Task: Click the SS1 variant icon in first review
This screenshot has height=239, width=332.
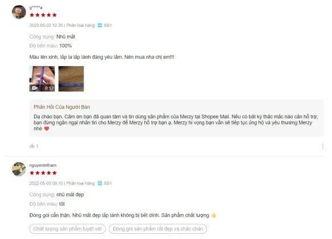Action: [x=99, y=26]
